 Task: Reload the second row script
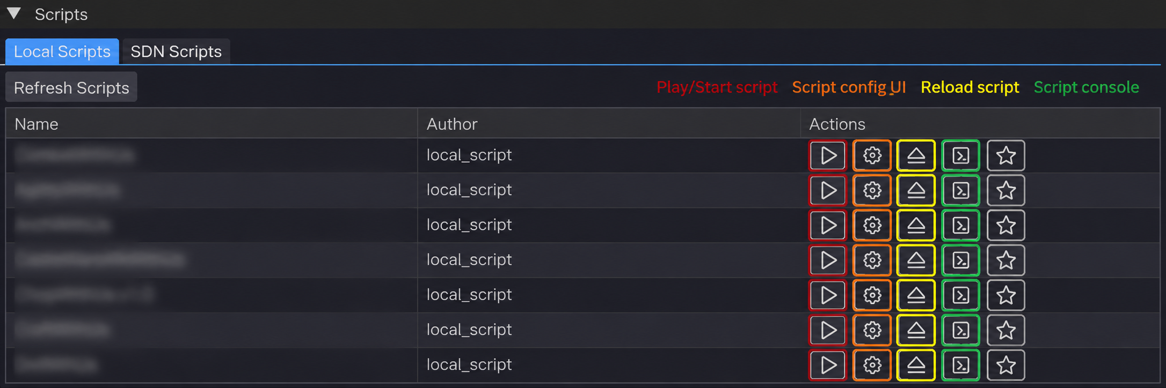pyautogui.click(x=916, y=190)
